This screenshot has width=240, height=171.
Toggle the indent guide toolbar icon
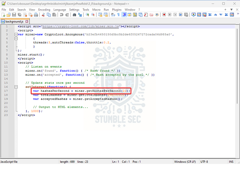coord(124,15)
